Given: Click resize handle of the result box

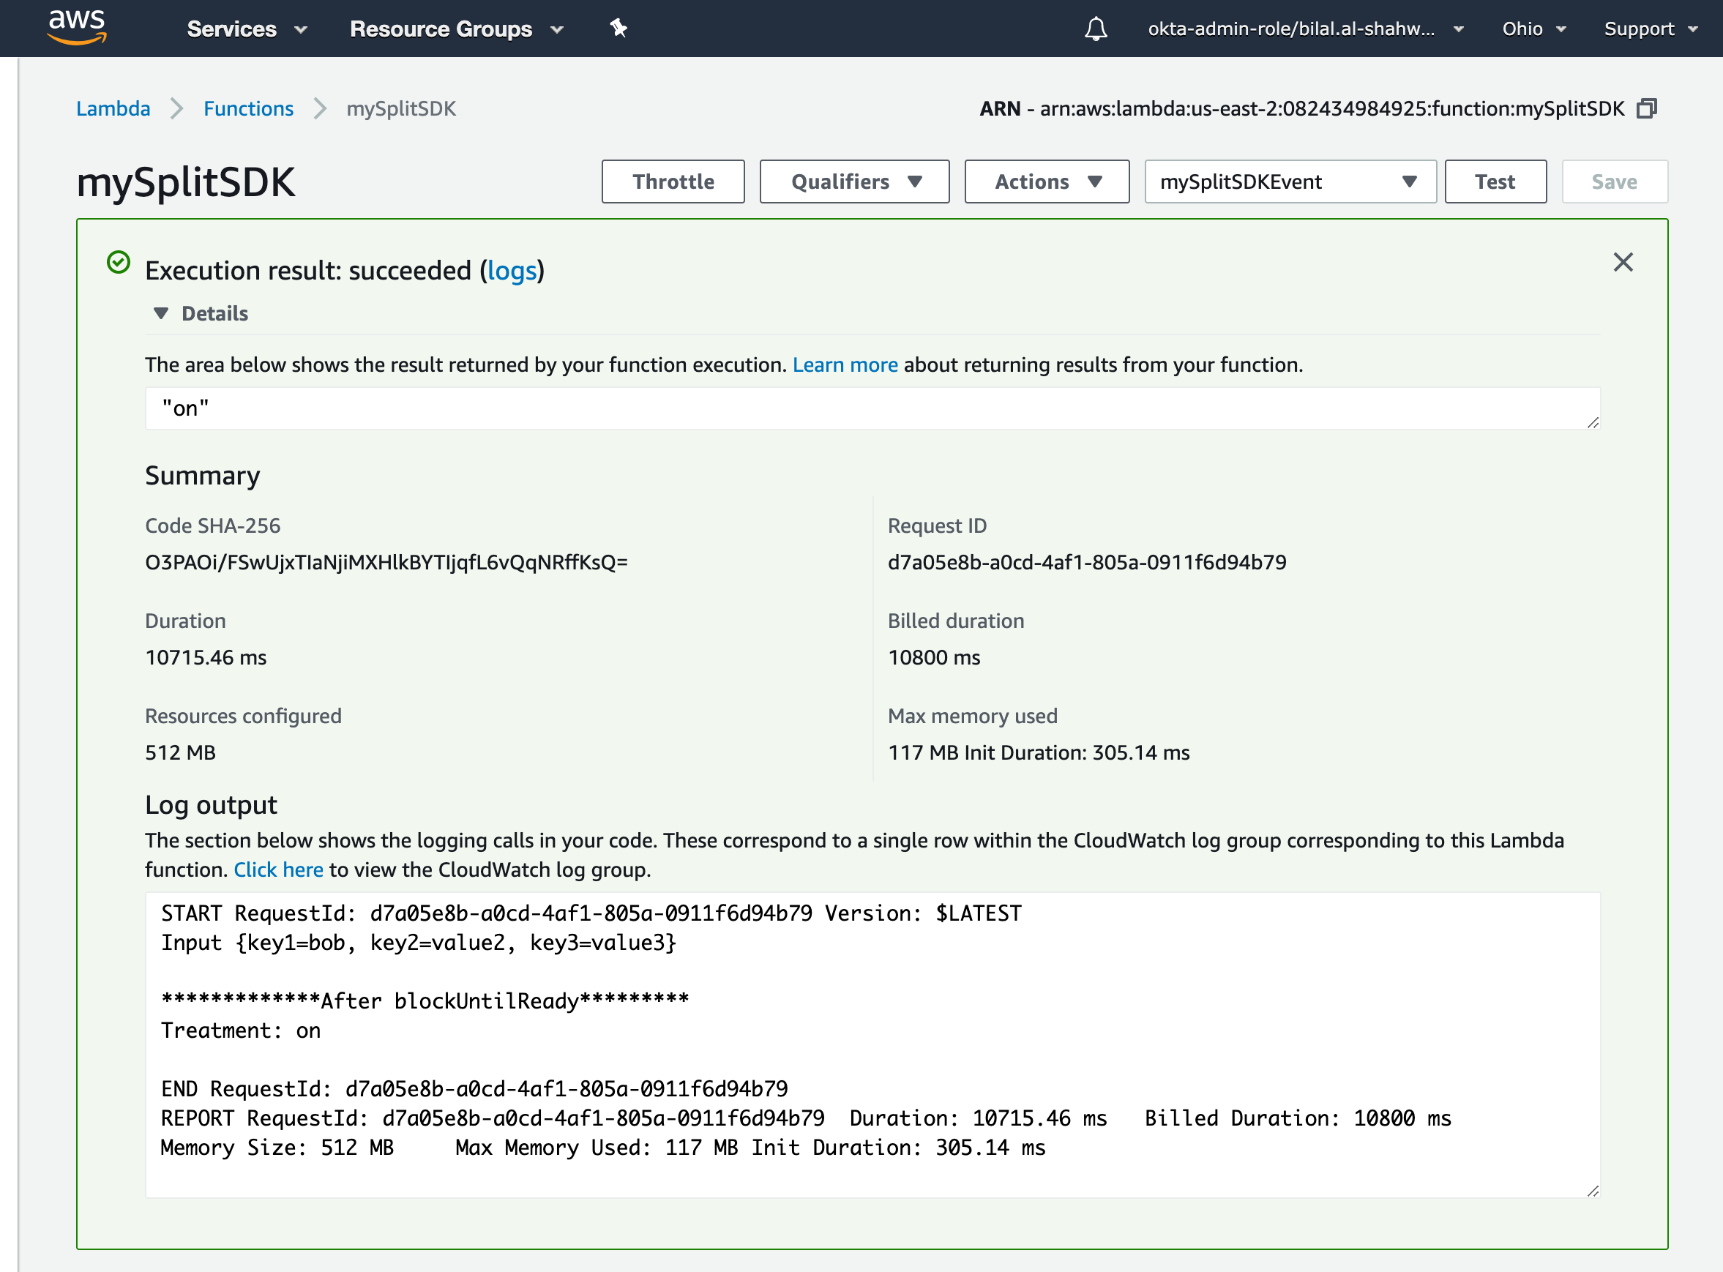Looking at the screenshot, I should point(1593,422).
